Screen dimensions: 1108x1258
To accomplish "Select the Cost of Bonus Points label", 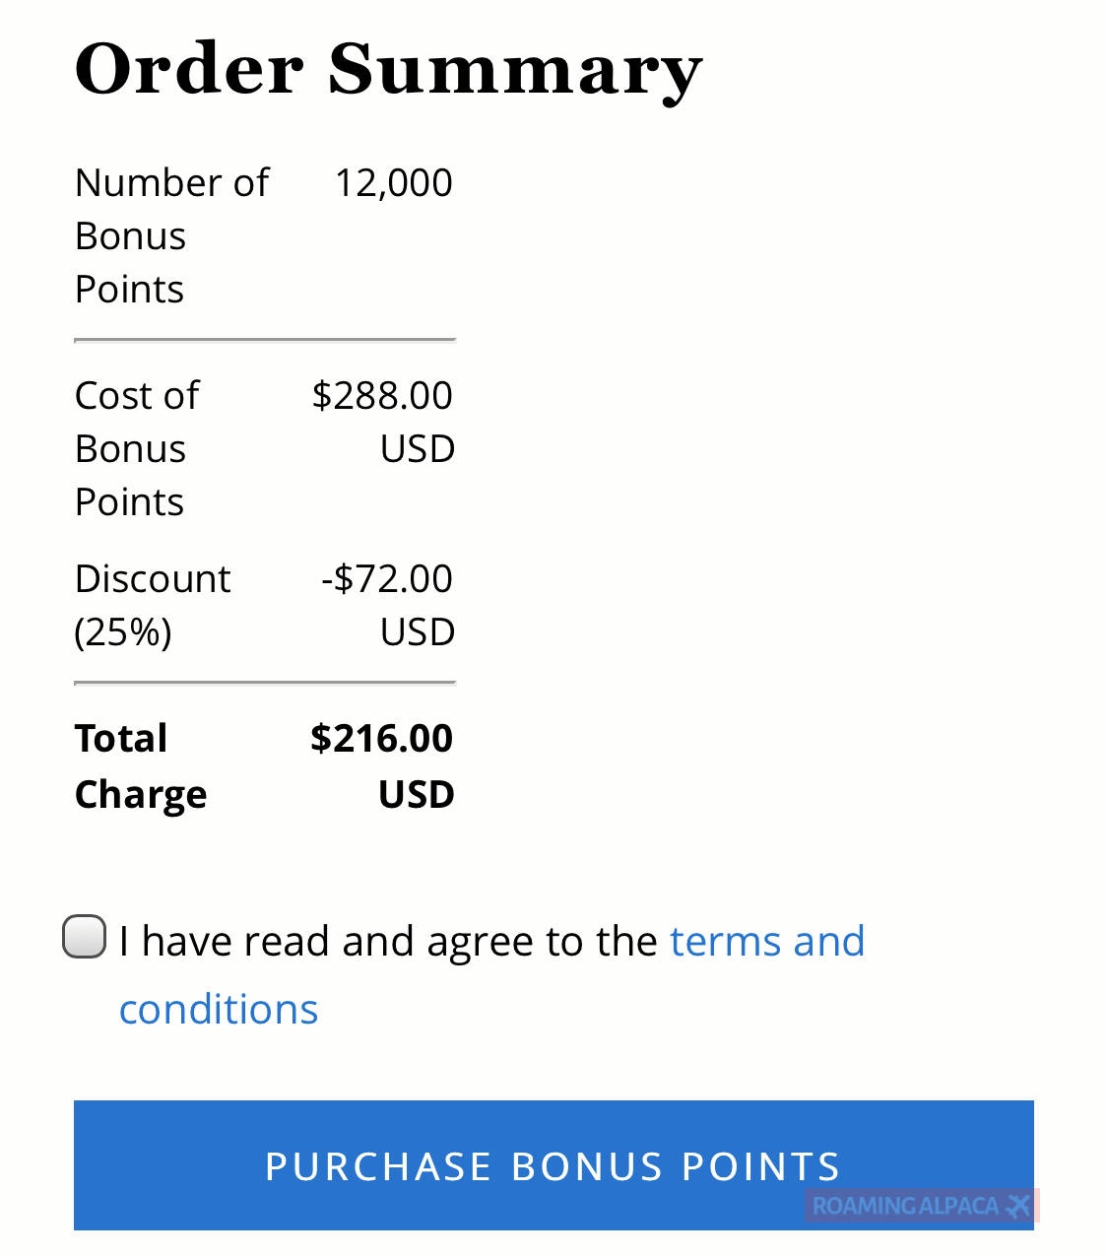I will pyautogui.click(x=137, y=448).
